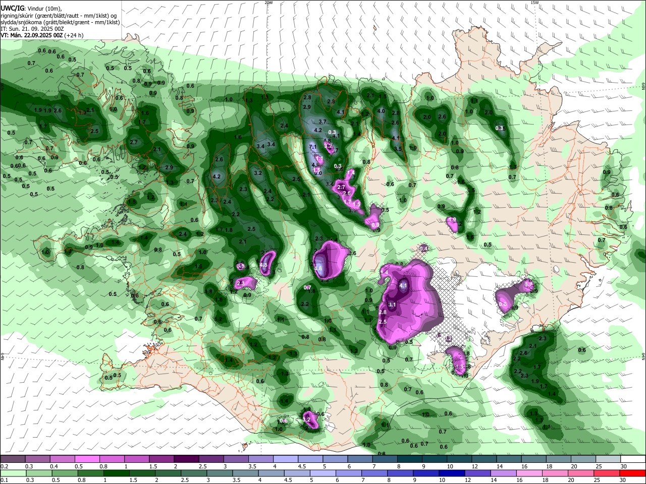Select the pale green swatch starting at 0.1

click(x=13, y=473)
